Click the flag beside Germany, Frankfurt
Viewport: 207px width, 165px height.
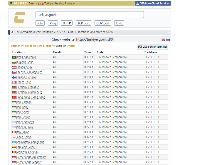[x=14, y=87]
